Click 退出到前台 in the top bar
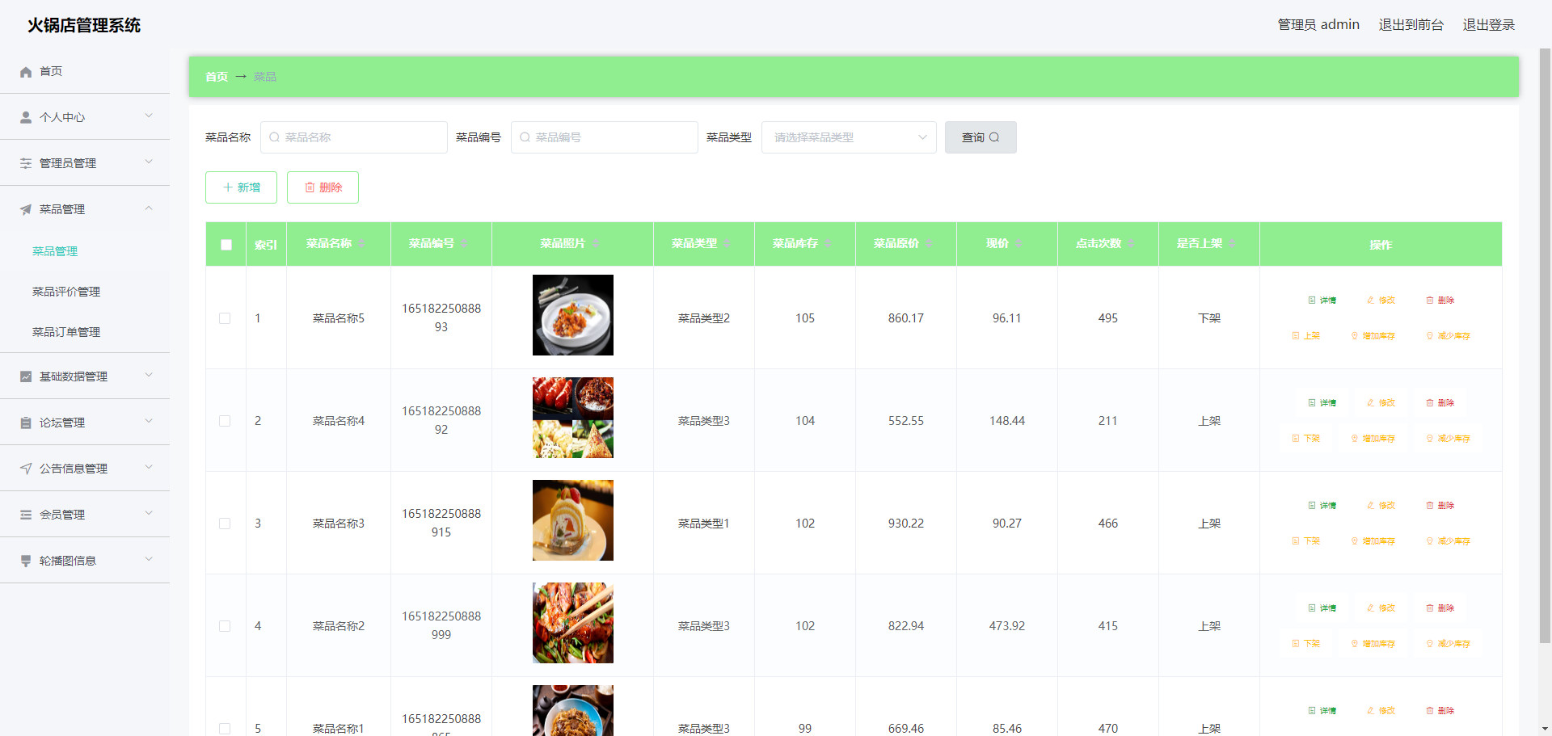 [x=1411, y=25]
